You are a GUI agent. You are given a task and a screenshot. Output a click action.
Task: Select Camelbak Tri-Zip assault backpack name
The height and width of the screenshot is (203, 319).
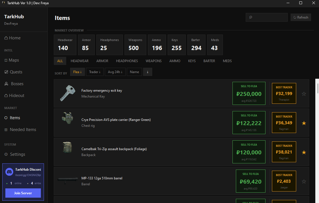click(x=114, y=149)
